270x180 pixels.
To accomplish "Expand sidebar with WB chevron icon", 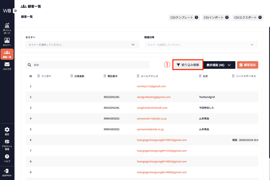I will [x=15, y=11].
